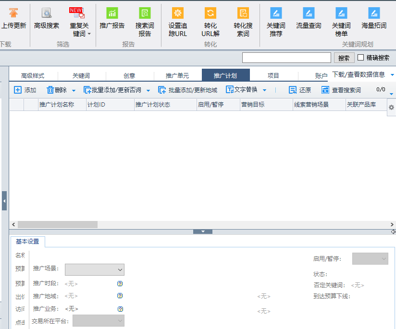This screenshot has height=329, width=396.
Task: Open the 搜索词报告 report
Action: pos(145,13)
